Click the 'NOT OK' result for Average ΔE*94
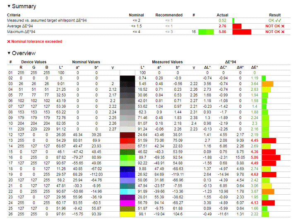This screenshot has width=298, height=222. point(275,26)
